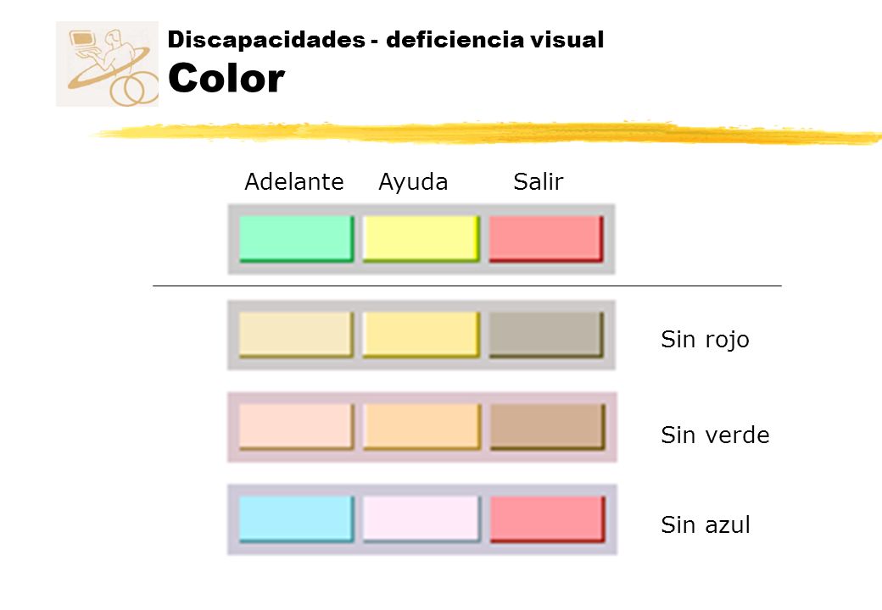
Task: Click the yellow Ayuda button
Action: pos(421,239)
